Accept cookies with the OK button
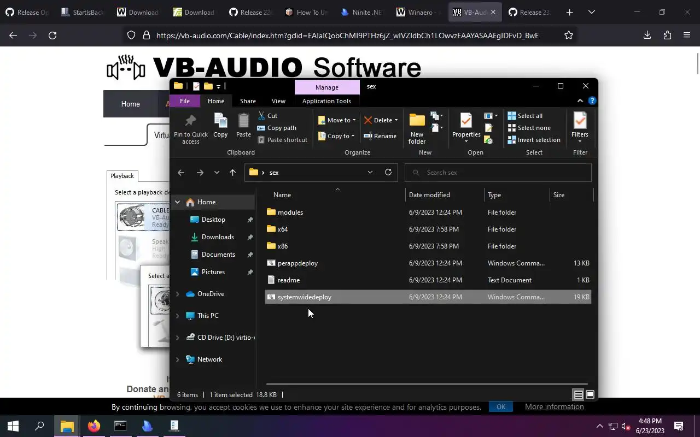 pyautogui.click(x=501, y=406)
